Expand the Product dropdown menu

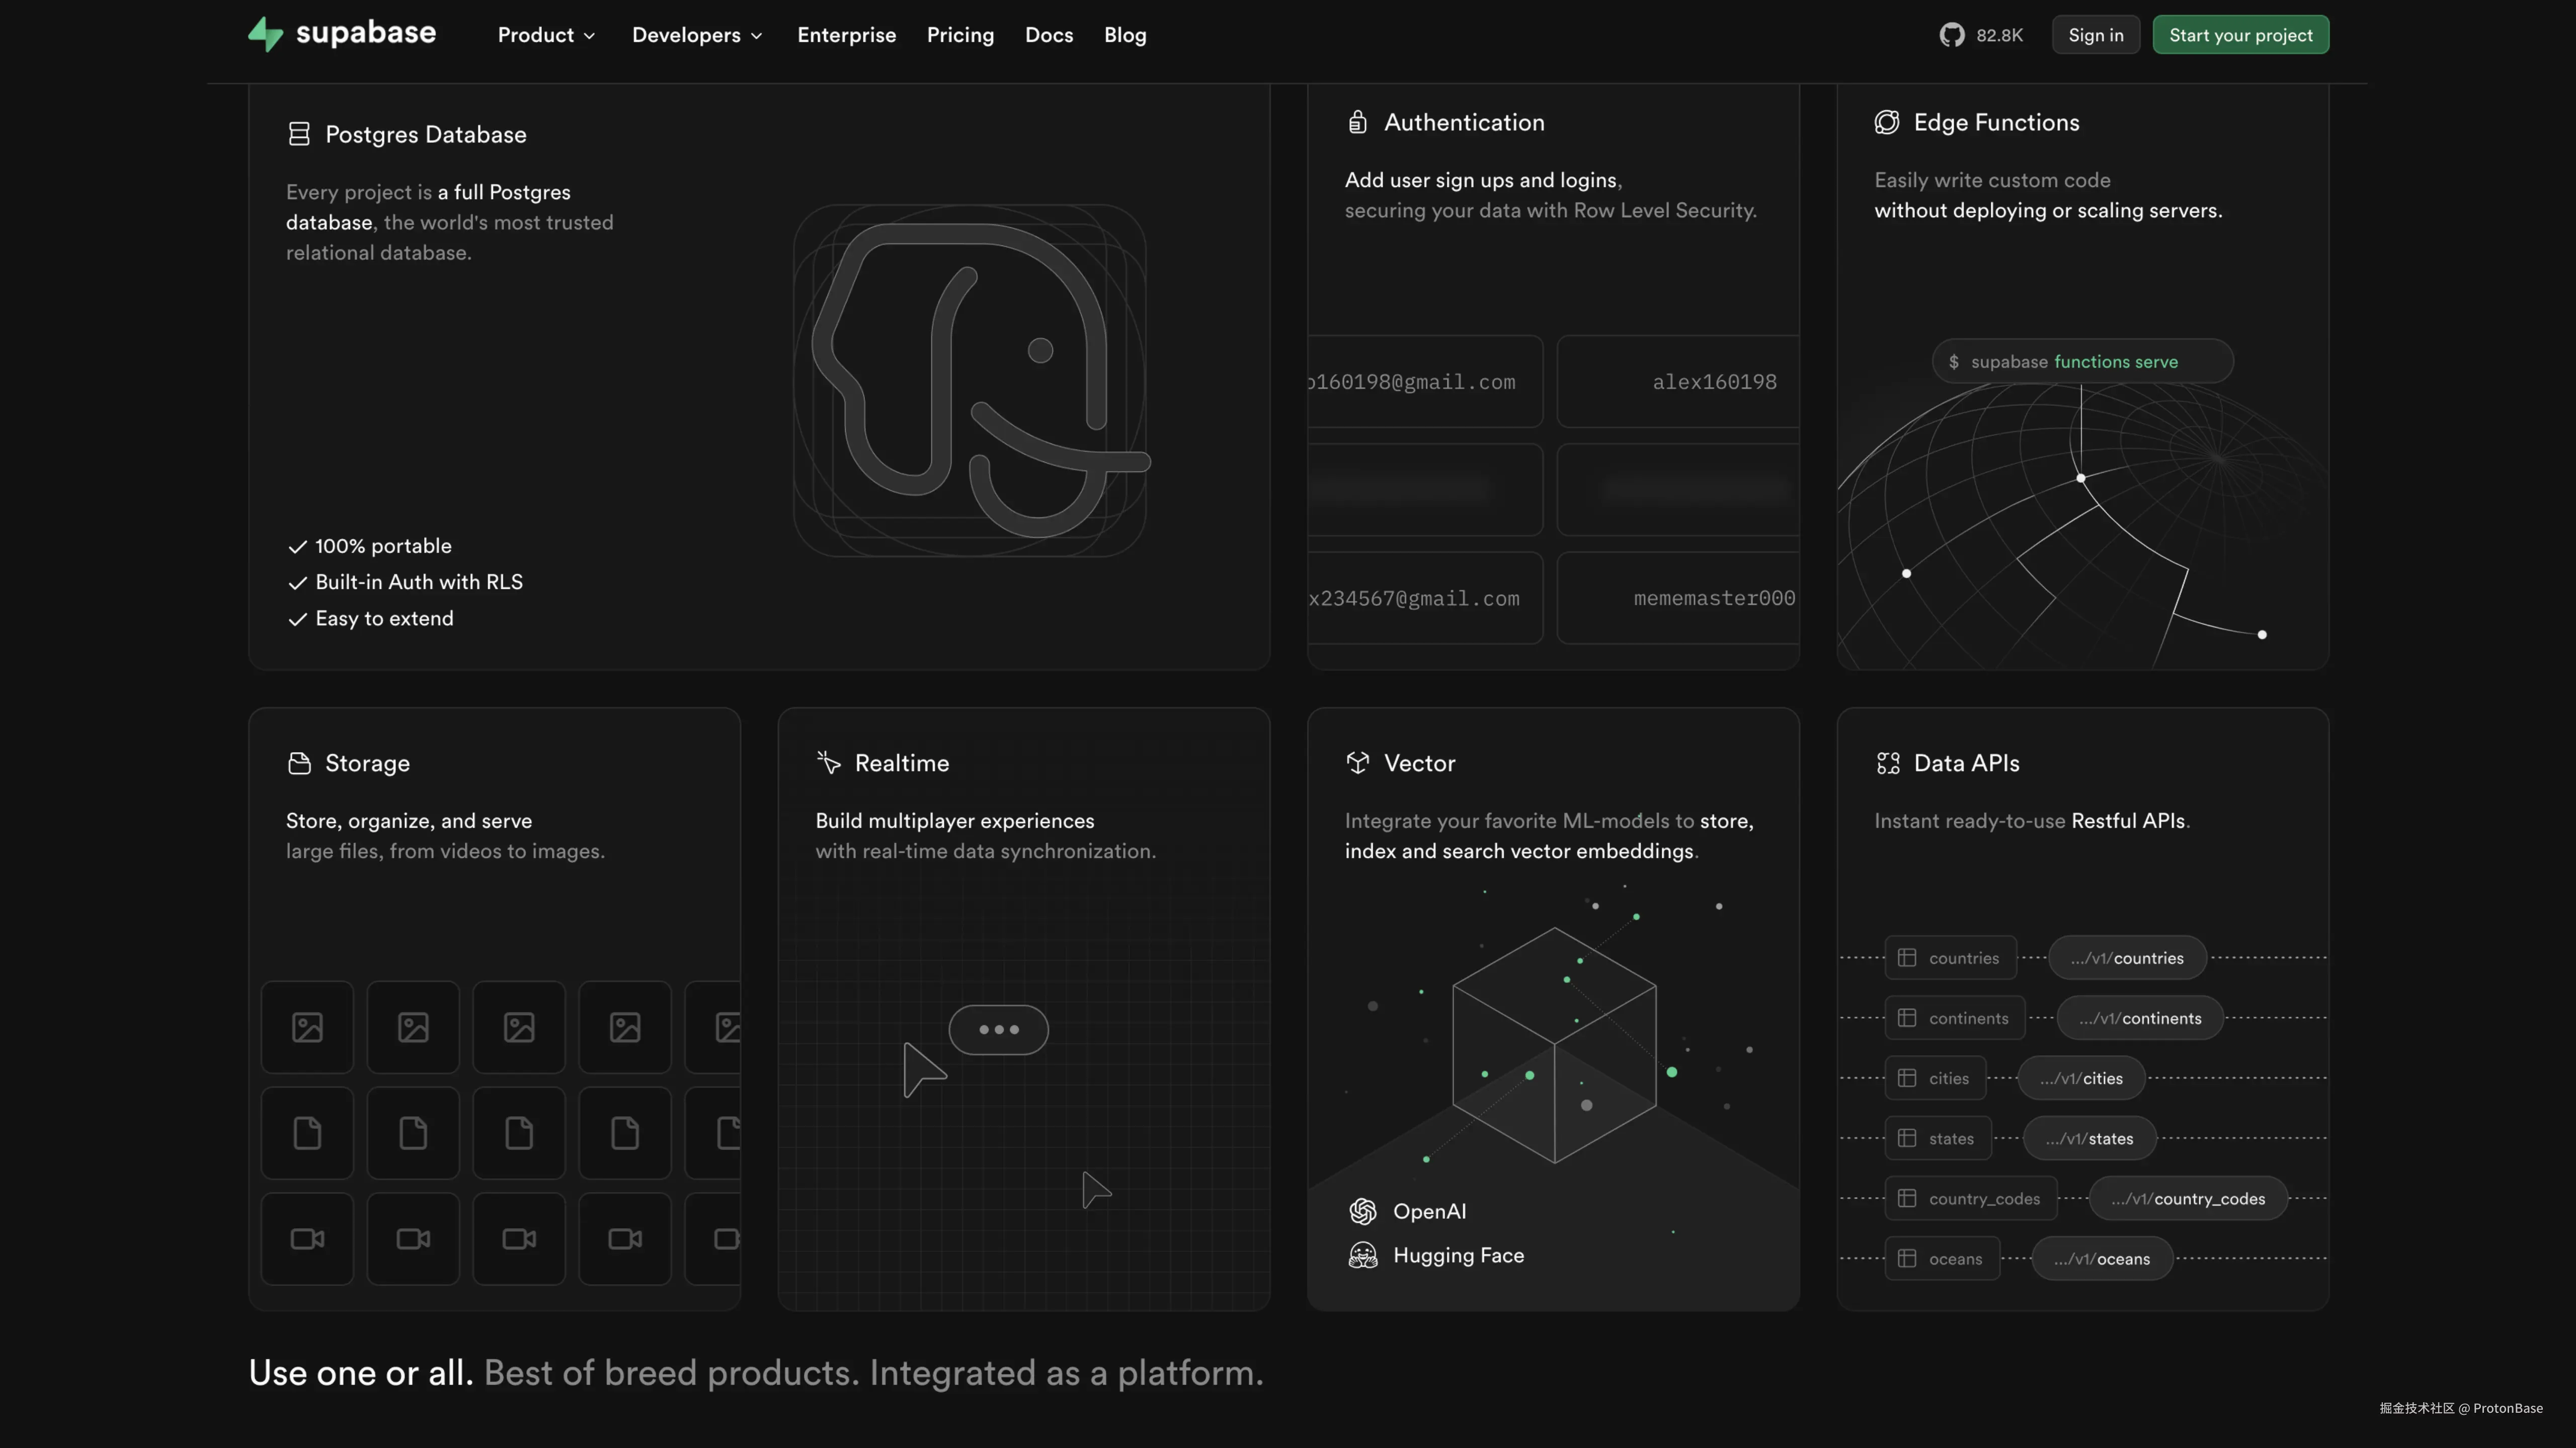coord(546,35)
